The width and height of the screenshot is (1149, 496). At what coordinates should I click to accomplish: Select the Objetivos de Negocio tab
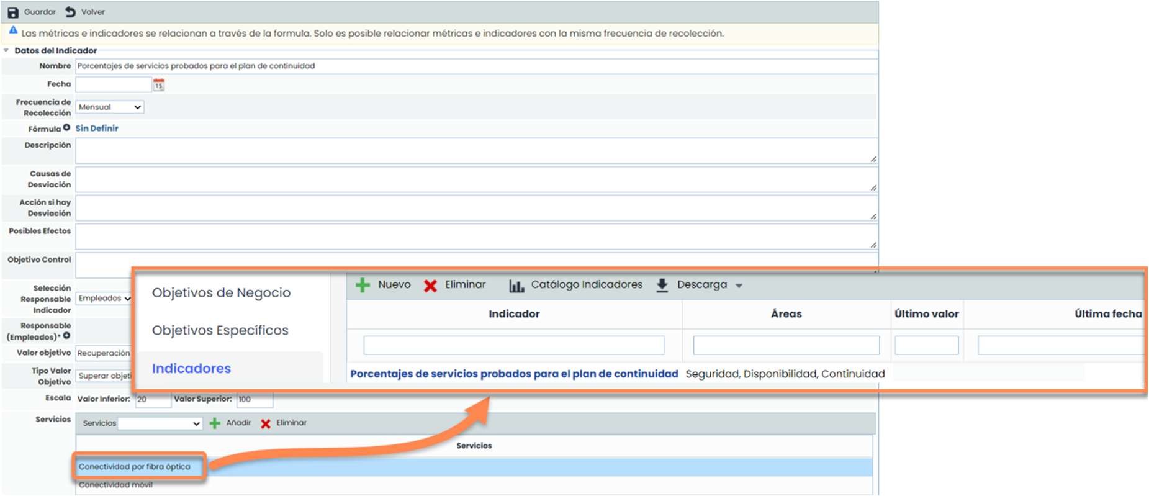[x=221, y=292]
